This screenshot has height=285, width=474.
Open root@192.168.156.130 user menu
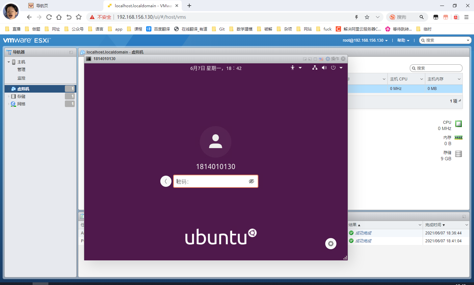click(365, 40)
